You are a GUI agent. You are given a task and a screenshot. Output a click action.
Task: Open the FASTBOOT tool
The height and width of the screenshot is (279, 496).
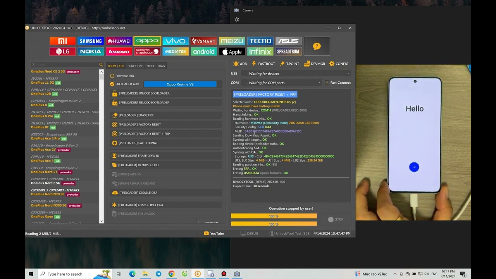click(x=263, y=64)
